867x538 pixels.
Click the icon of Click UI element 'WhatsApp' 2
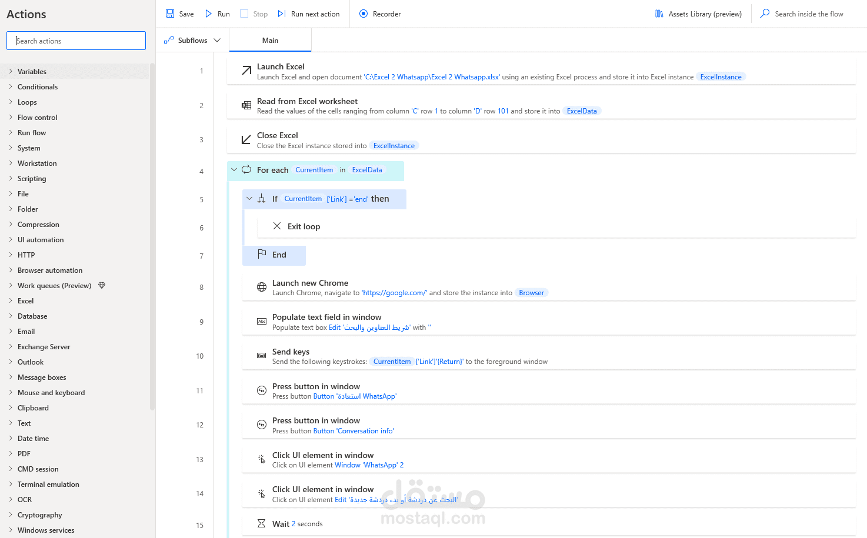click(262, 459)
